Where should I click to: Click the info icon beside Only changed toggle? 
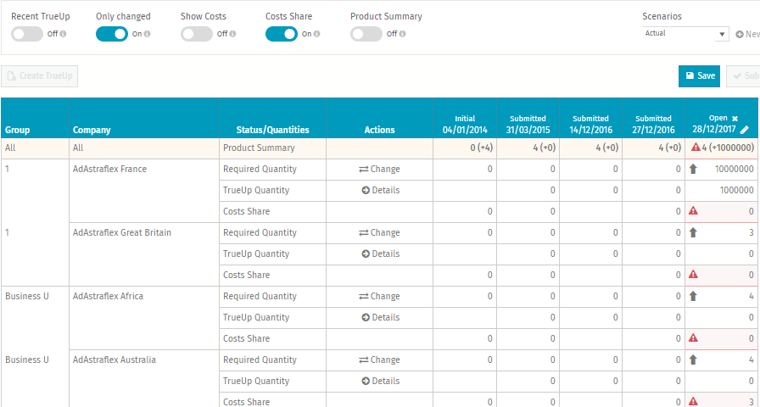(148, 35)
